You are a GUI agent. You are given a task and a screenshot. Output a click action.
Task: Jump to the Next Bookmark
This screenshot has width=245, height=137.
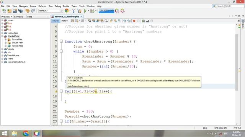(x=115, y=21)
